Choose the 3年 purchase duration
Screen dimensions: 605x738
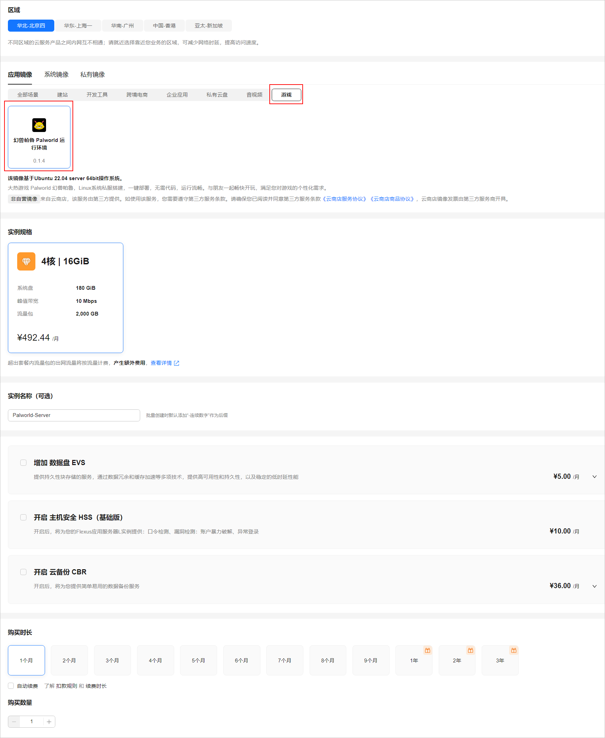pyautogui.click(x=500, y=661)
